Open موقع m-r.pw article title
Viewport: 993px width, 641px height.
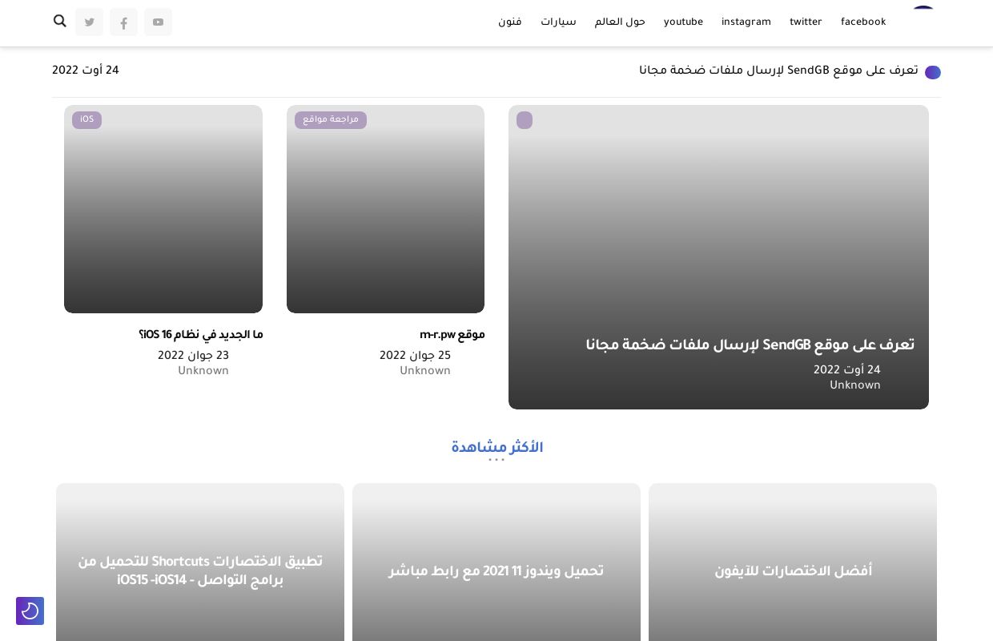[452, 335]
